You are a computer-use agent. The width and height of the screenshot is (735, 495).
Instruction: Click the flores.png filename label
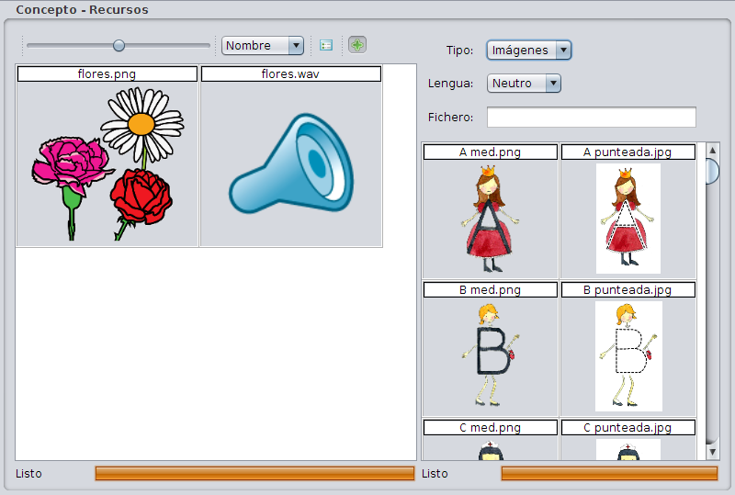pyautogui.click(x=107, y=74)
